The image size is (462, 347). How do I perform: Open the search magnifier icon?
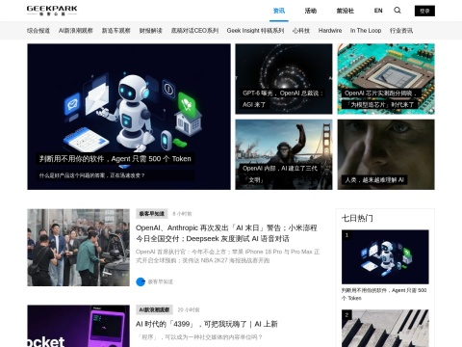[x=398, y=11]
